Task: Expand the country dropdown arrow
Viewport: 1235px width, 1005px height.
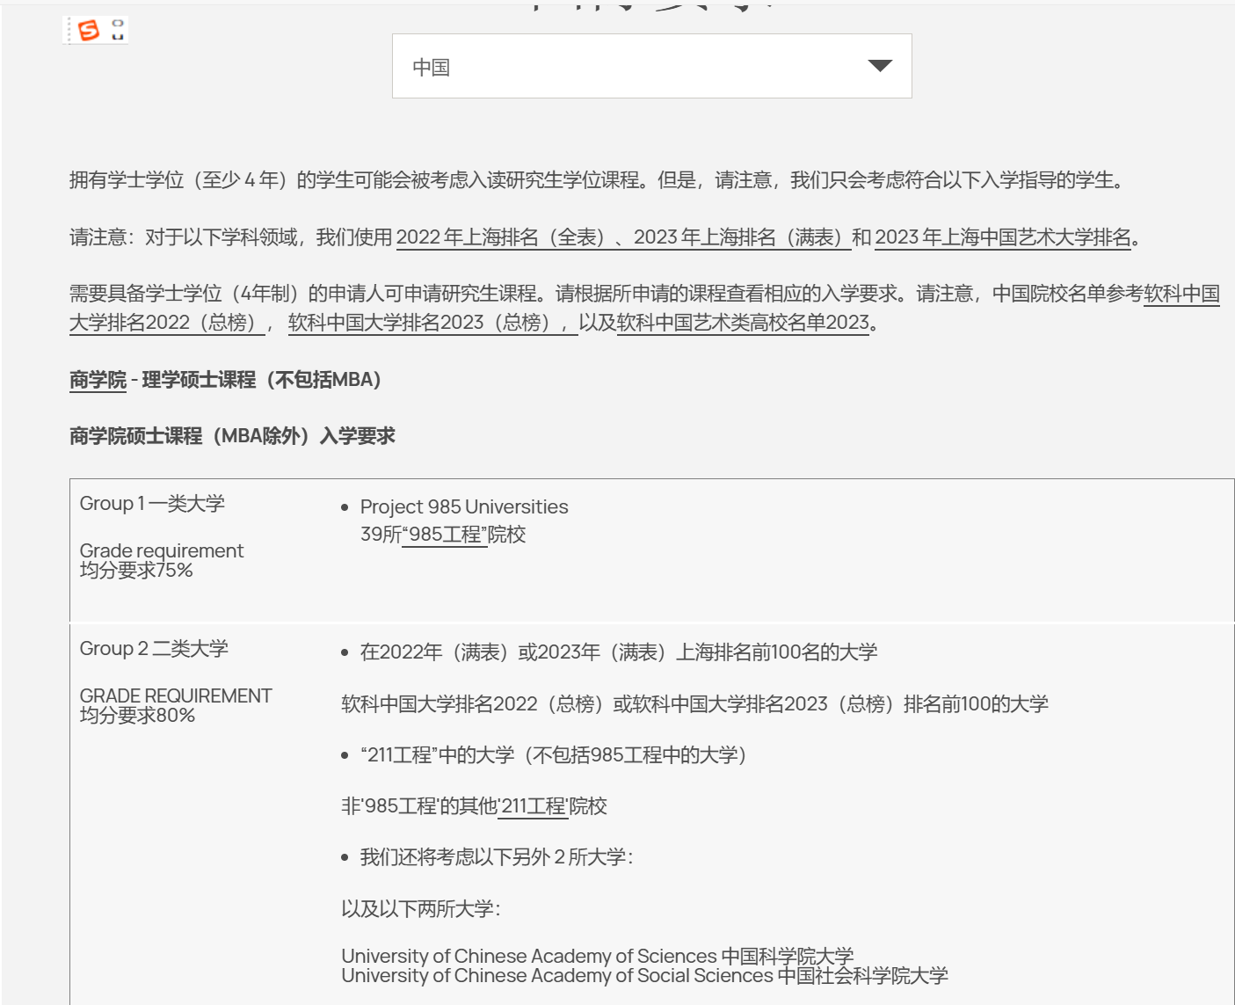Action: tap(879, 66)
